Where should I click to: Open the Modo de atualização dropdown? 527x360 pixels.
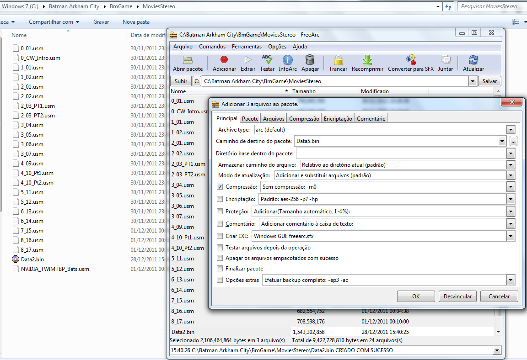click(511, 175)
